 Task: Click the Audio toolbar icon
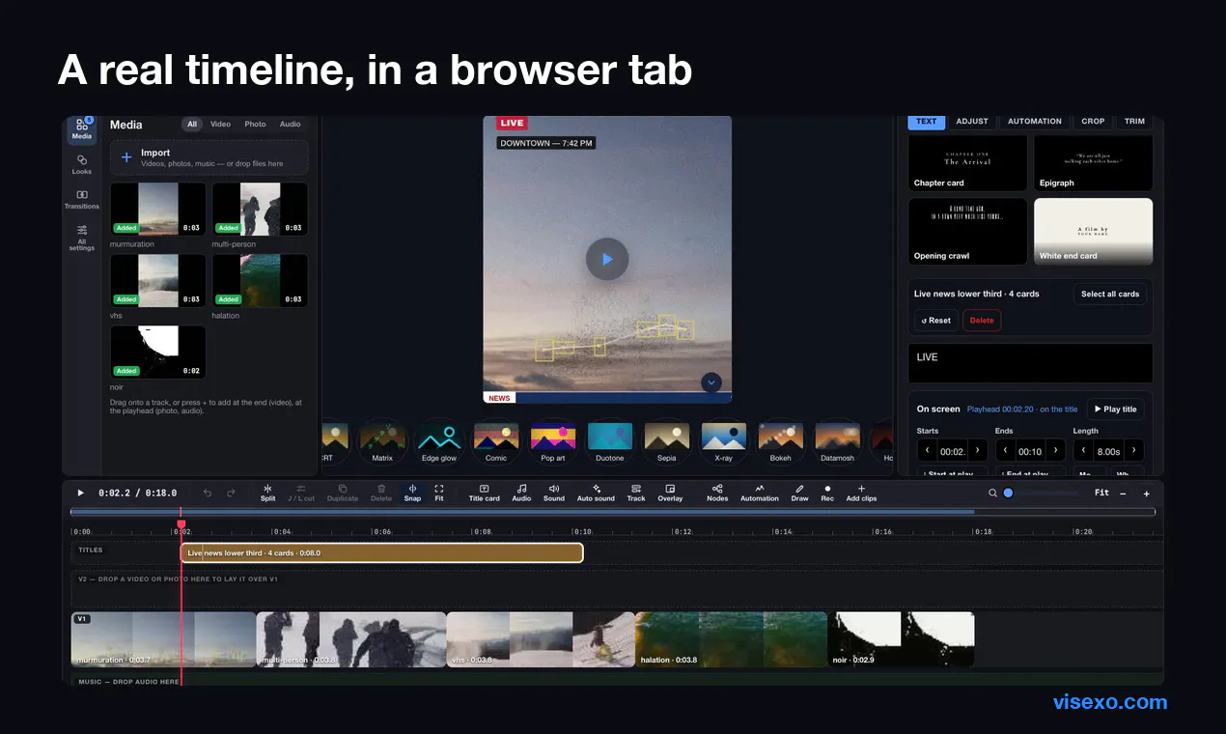coord(521,493)
